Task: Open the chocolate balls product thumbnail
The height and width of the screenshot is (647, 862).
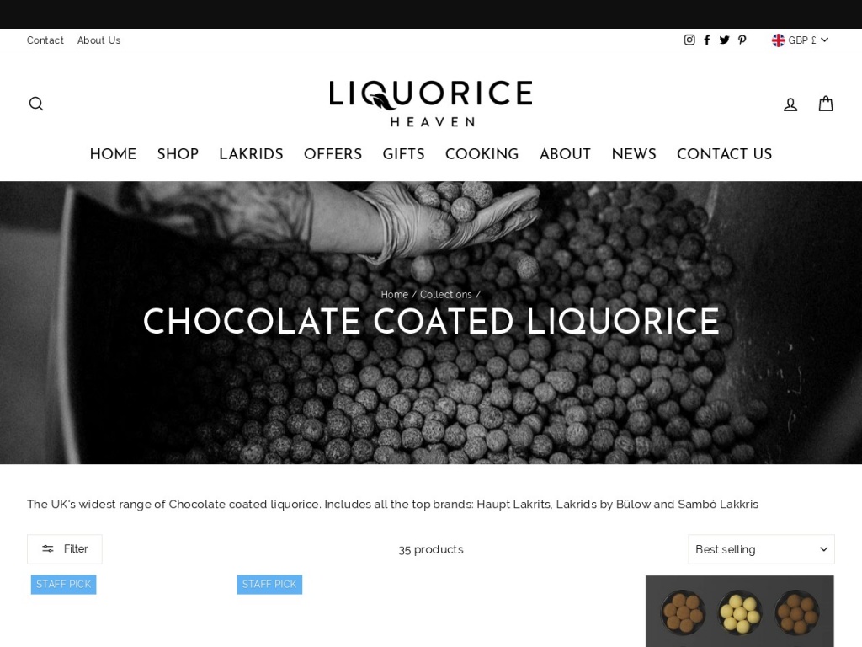Action: pyautogui.click(x=739, y=612)
